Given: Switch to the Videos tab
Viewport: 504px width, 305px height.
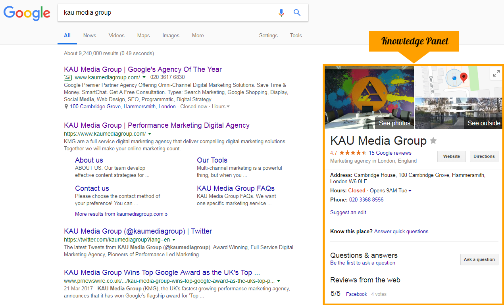Looking at the screenshot, I should (117, 35).
